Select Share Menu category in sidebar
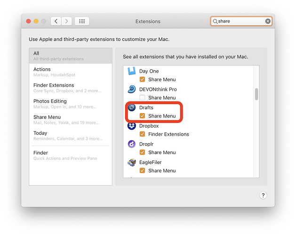The height and width of the screenshot is (235, 296). [x=71, y=120]
